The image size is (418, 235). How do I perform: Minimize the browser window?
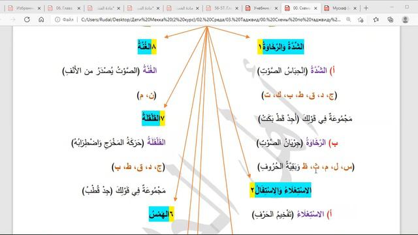392,7
